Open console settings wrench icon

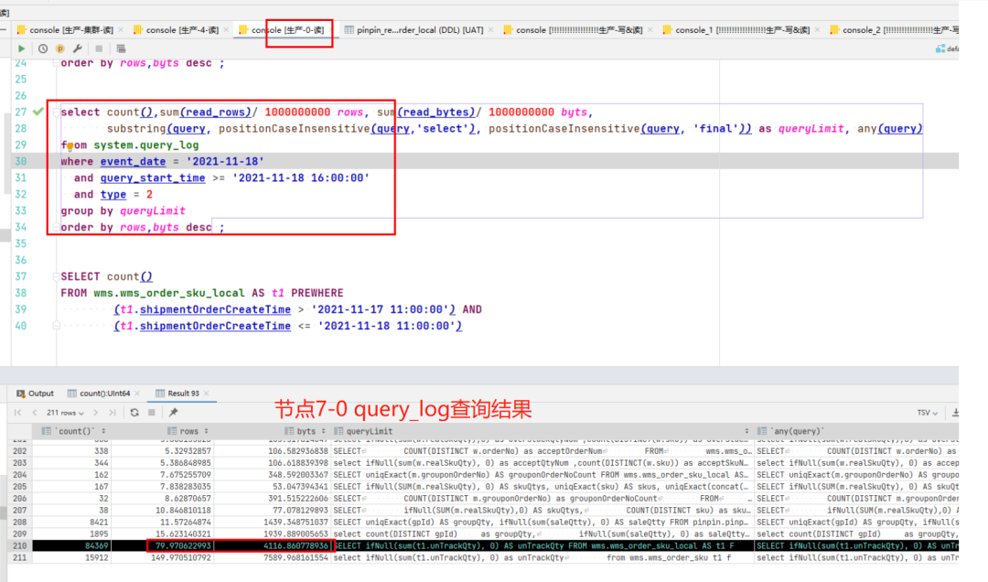click(x=78, y=48)
